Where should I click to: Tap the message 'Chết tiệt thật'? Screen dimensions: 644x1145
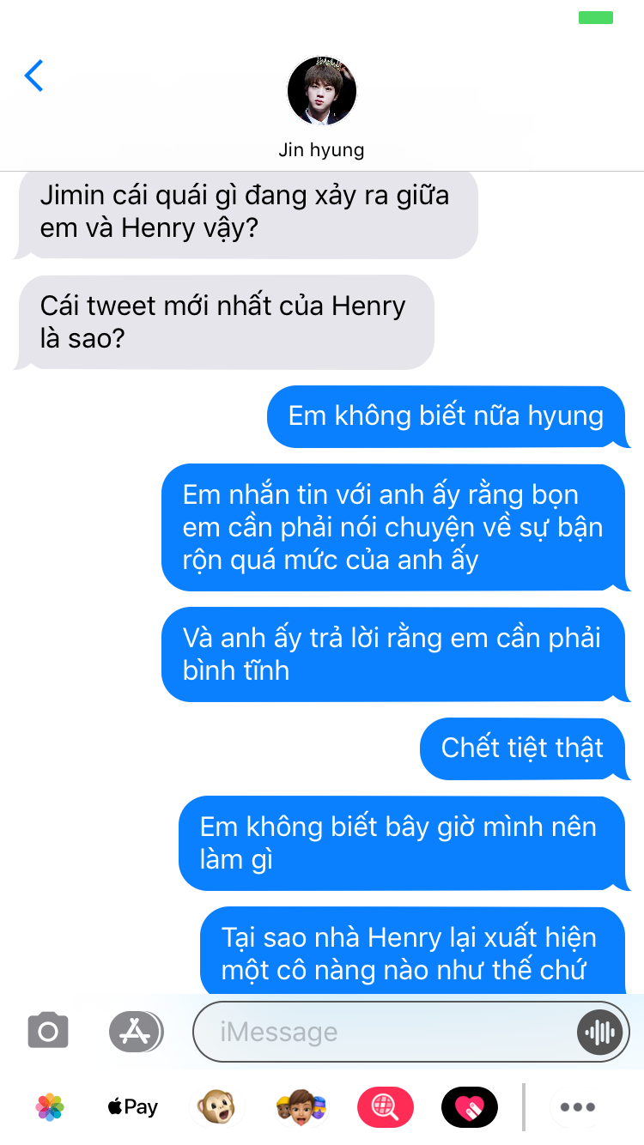pos(526,748)
